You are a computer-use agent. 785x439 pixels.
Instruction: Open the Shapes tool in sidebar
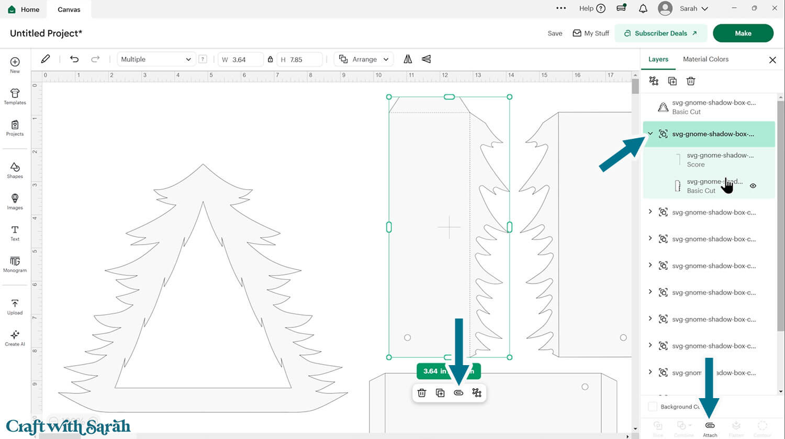click(15, 170)
